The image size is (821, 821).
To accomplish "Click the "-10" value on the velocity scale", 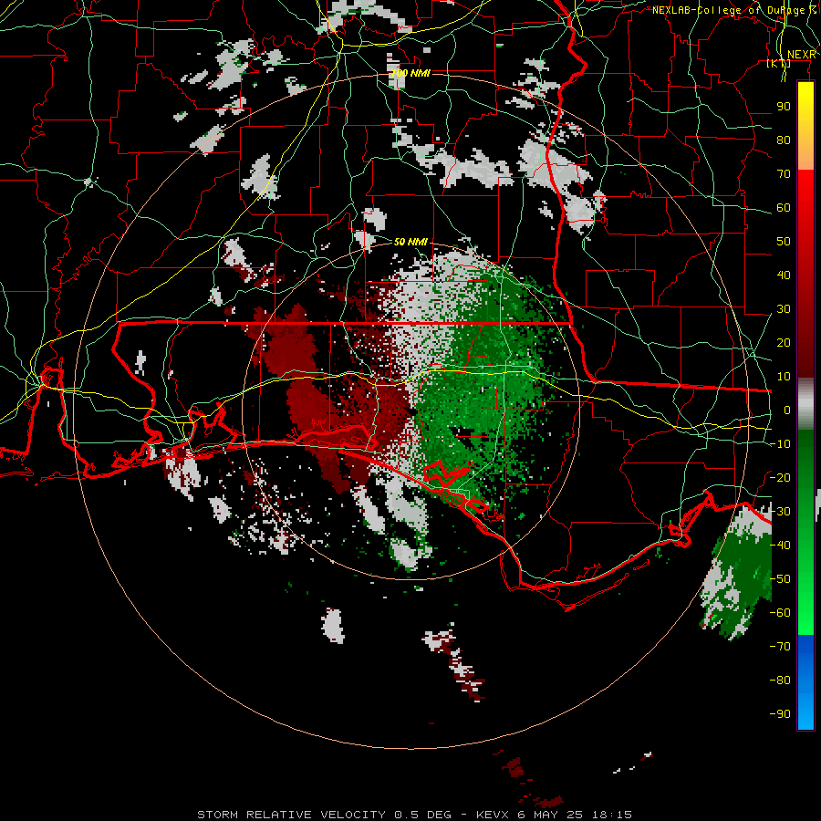I will pos(780,444).
